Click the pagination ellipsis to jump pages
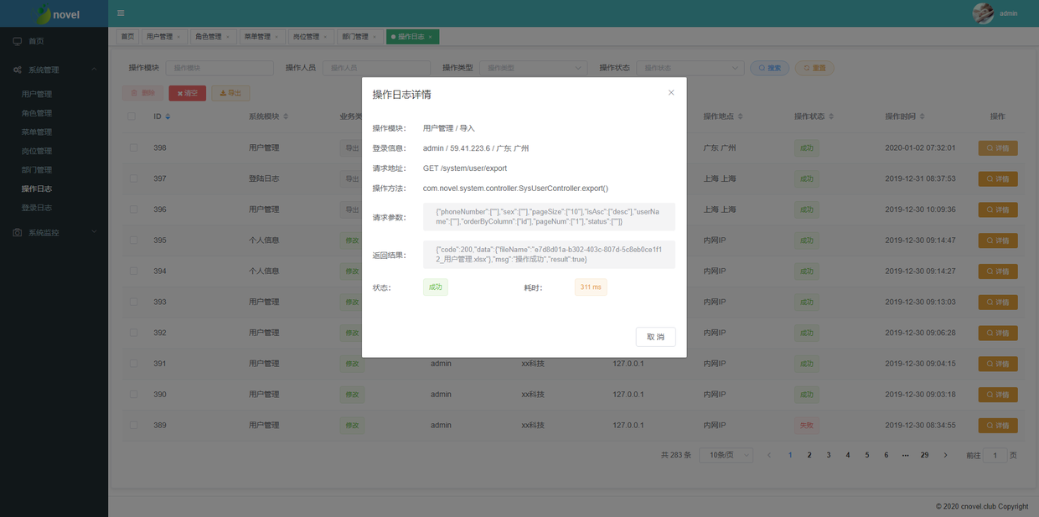Viewport: 1039px width, 517px height. (905, 455)
